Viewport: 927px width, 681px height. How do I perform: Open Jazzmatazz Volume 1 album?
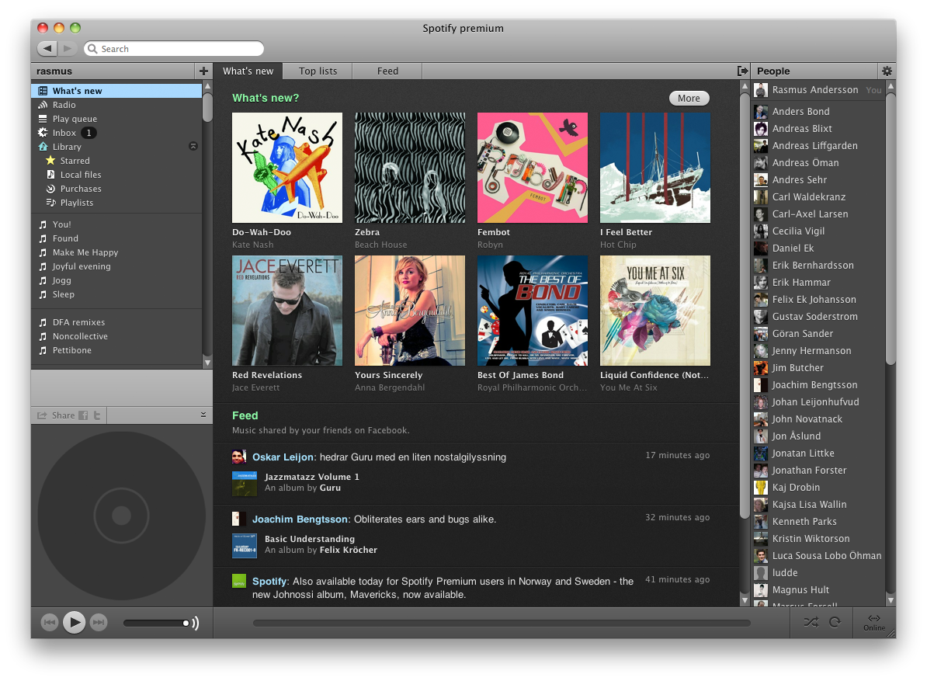[311, 477]
